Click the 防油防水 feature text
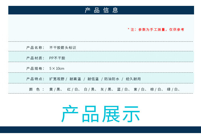The width and height of the screenshot is (201, 140). 111,79
